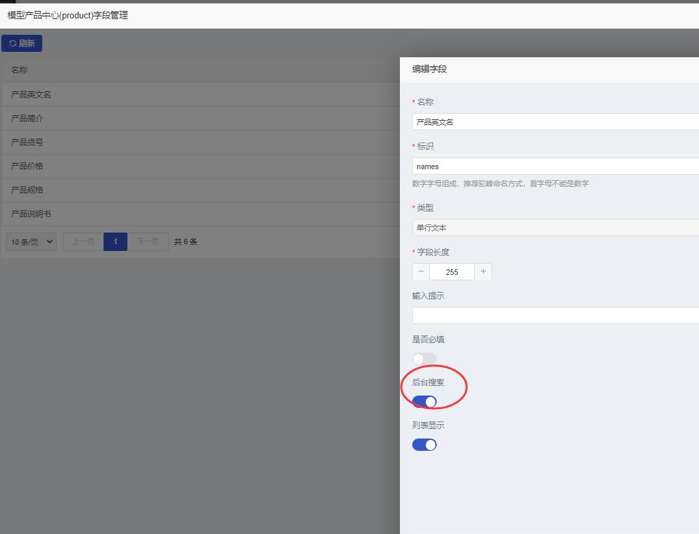699x534 pixels.
Task: Open the 类型 单行文本 dropdown
Action: 555,228
